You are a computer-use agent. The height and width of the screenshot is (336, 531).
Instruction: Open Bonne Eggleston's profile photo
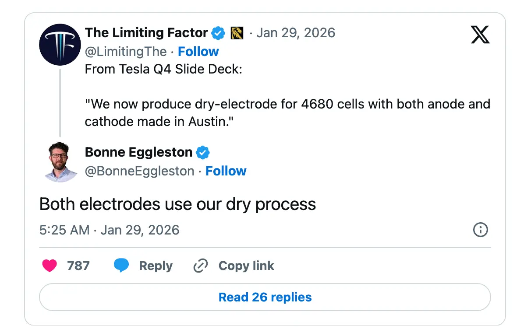(60, 161)
